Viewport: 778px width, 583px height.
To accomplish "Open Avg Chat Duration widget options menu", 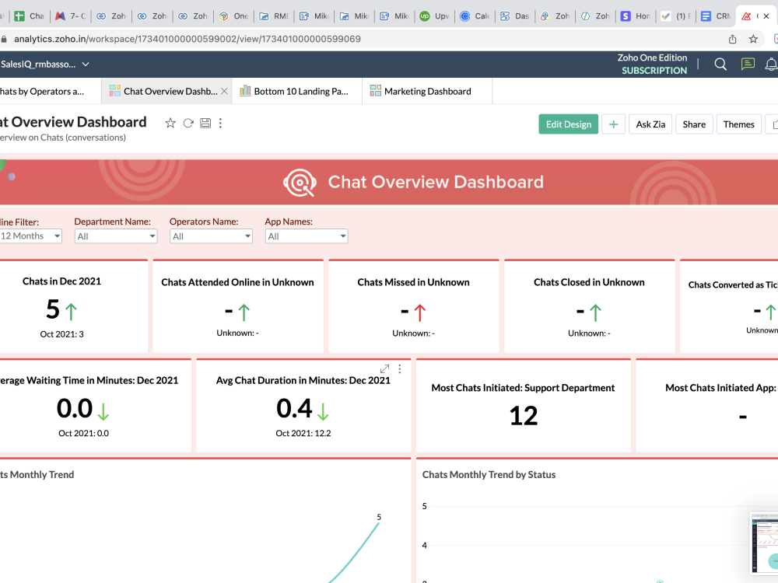I will pos(399,368).
